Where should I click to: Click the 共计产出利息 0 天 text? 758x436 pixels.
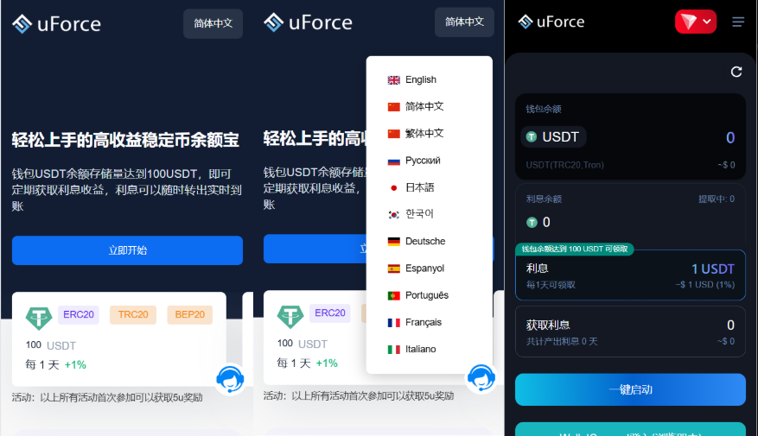coord(562,342)
